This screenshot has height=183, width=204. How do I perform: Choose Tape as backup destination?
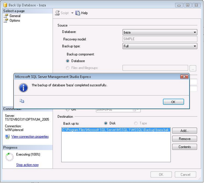[x=136, y=123]
